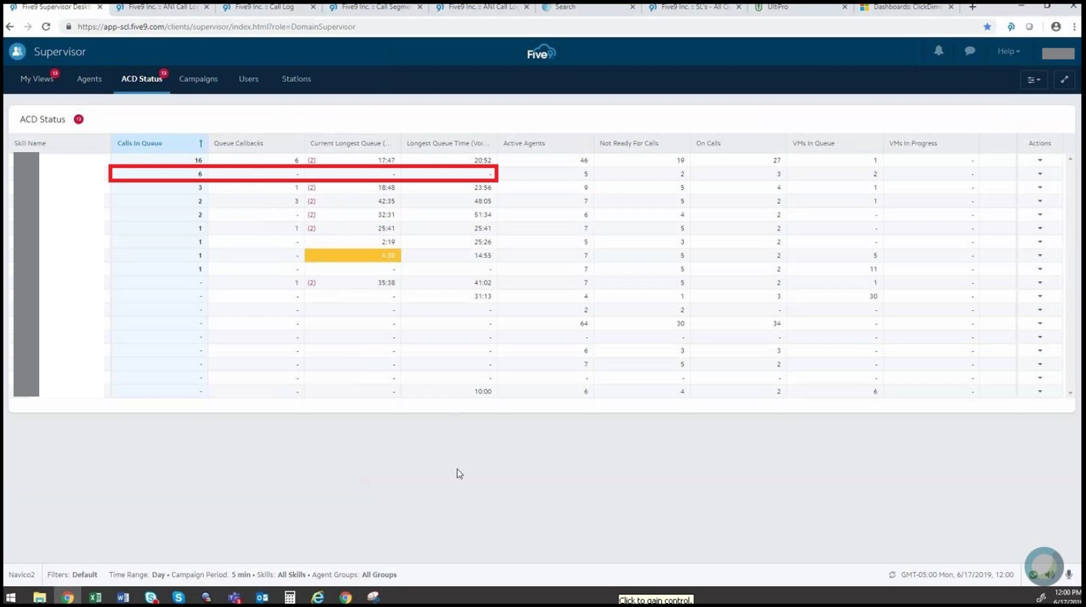Viewport: 1086px width, 607px height.
Task: Bookmark page with star icon
Action: click(987, 27)
